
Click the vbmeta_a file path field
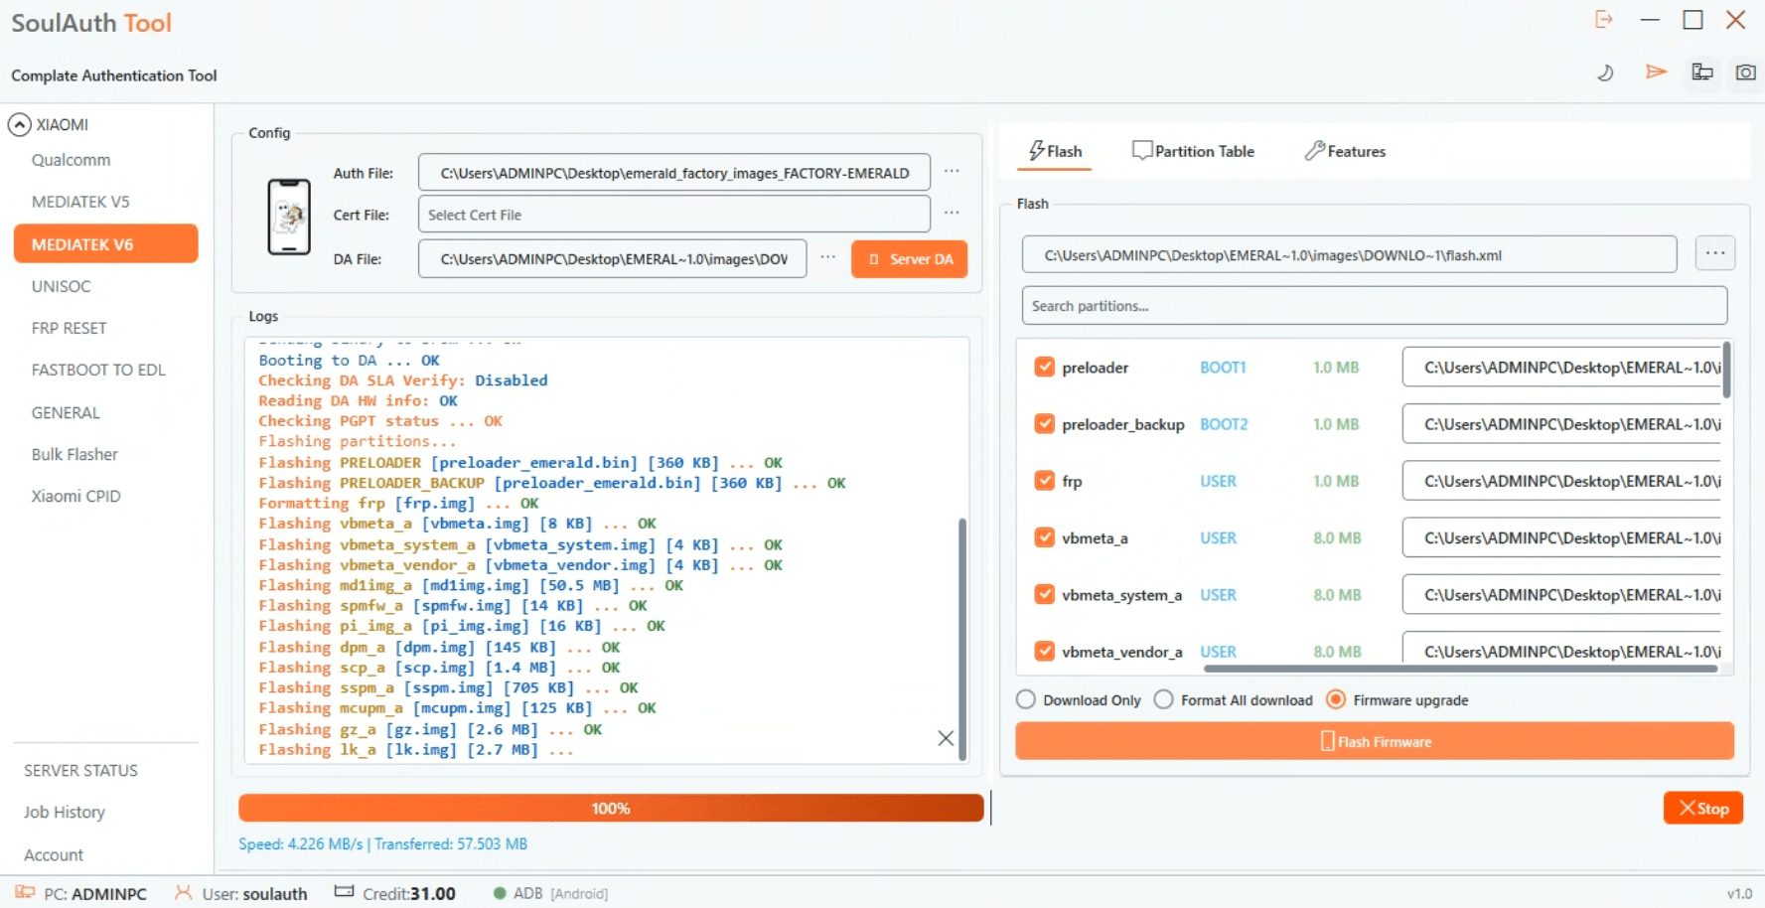pyautogui.click(x=1561, y=537)
